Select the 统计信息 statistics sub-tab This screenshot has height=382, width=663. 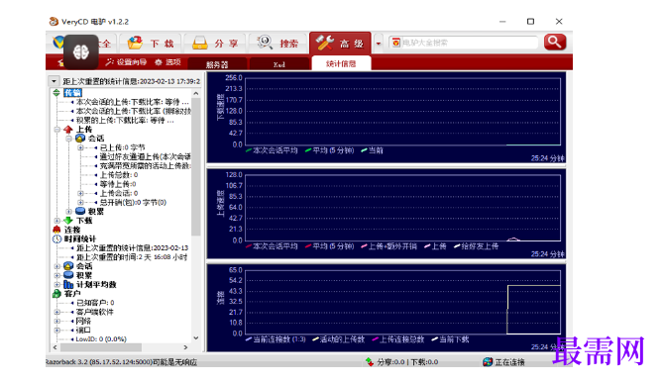pos(341,63)
